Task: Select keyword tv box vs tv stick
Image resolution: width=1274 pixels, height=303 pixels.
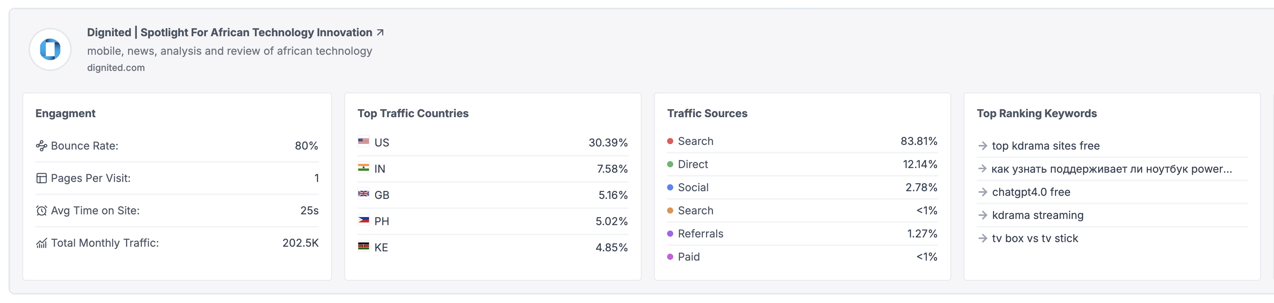Action: click(x=1035, y=239)
